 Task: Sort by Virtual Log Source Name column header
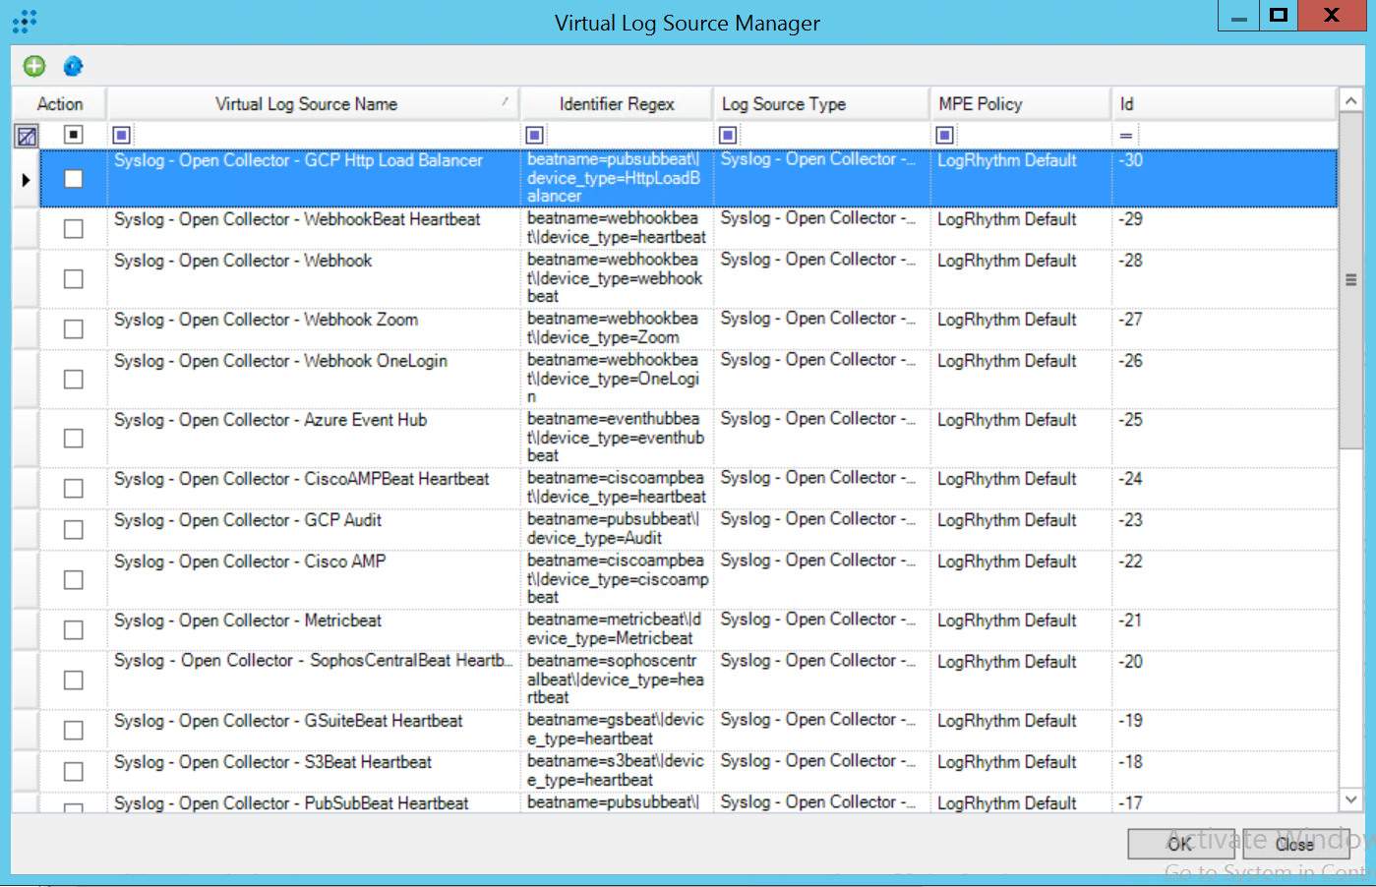point(307,104)
